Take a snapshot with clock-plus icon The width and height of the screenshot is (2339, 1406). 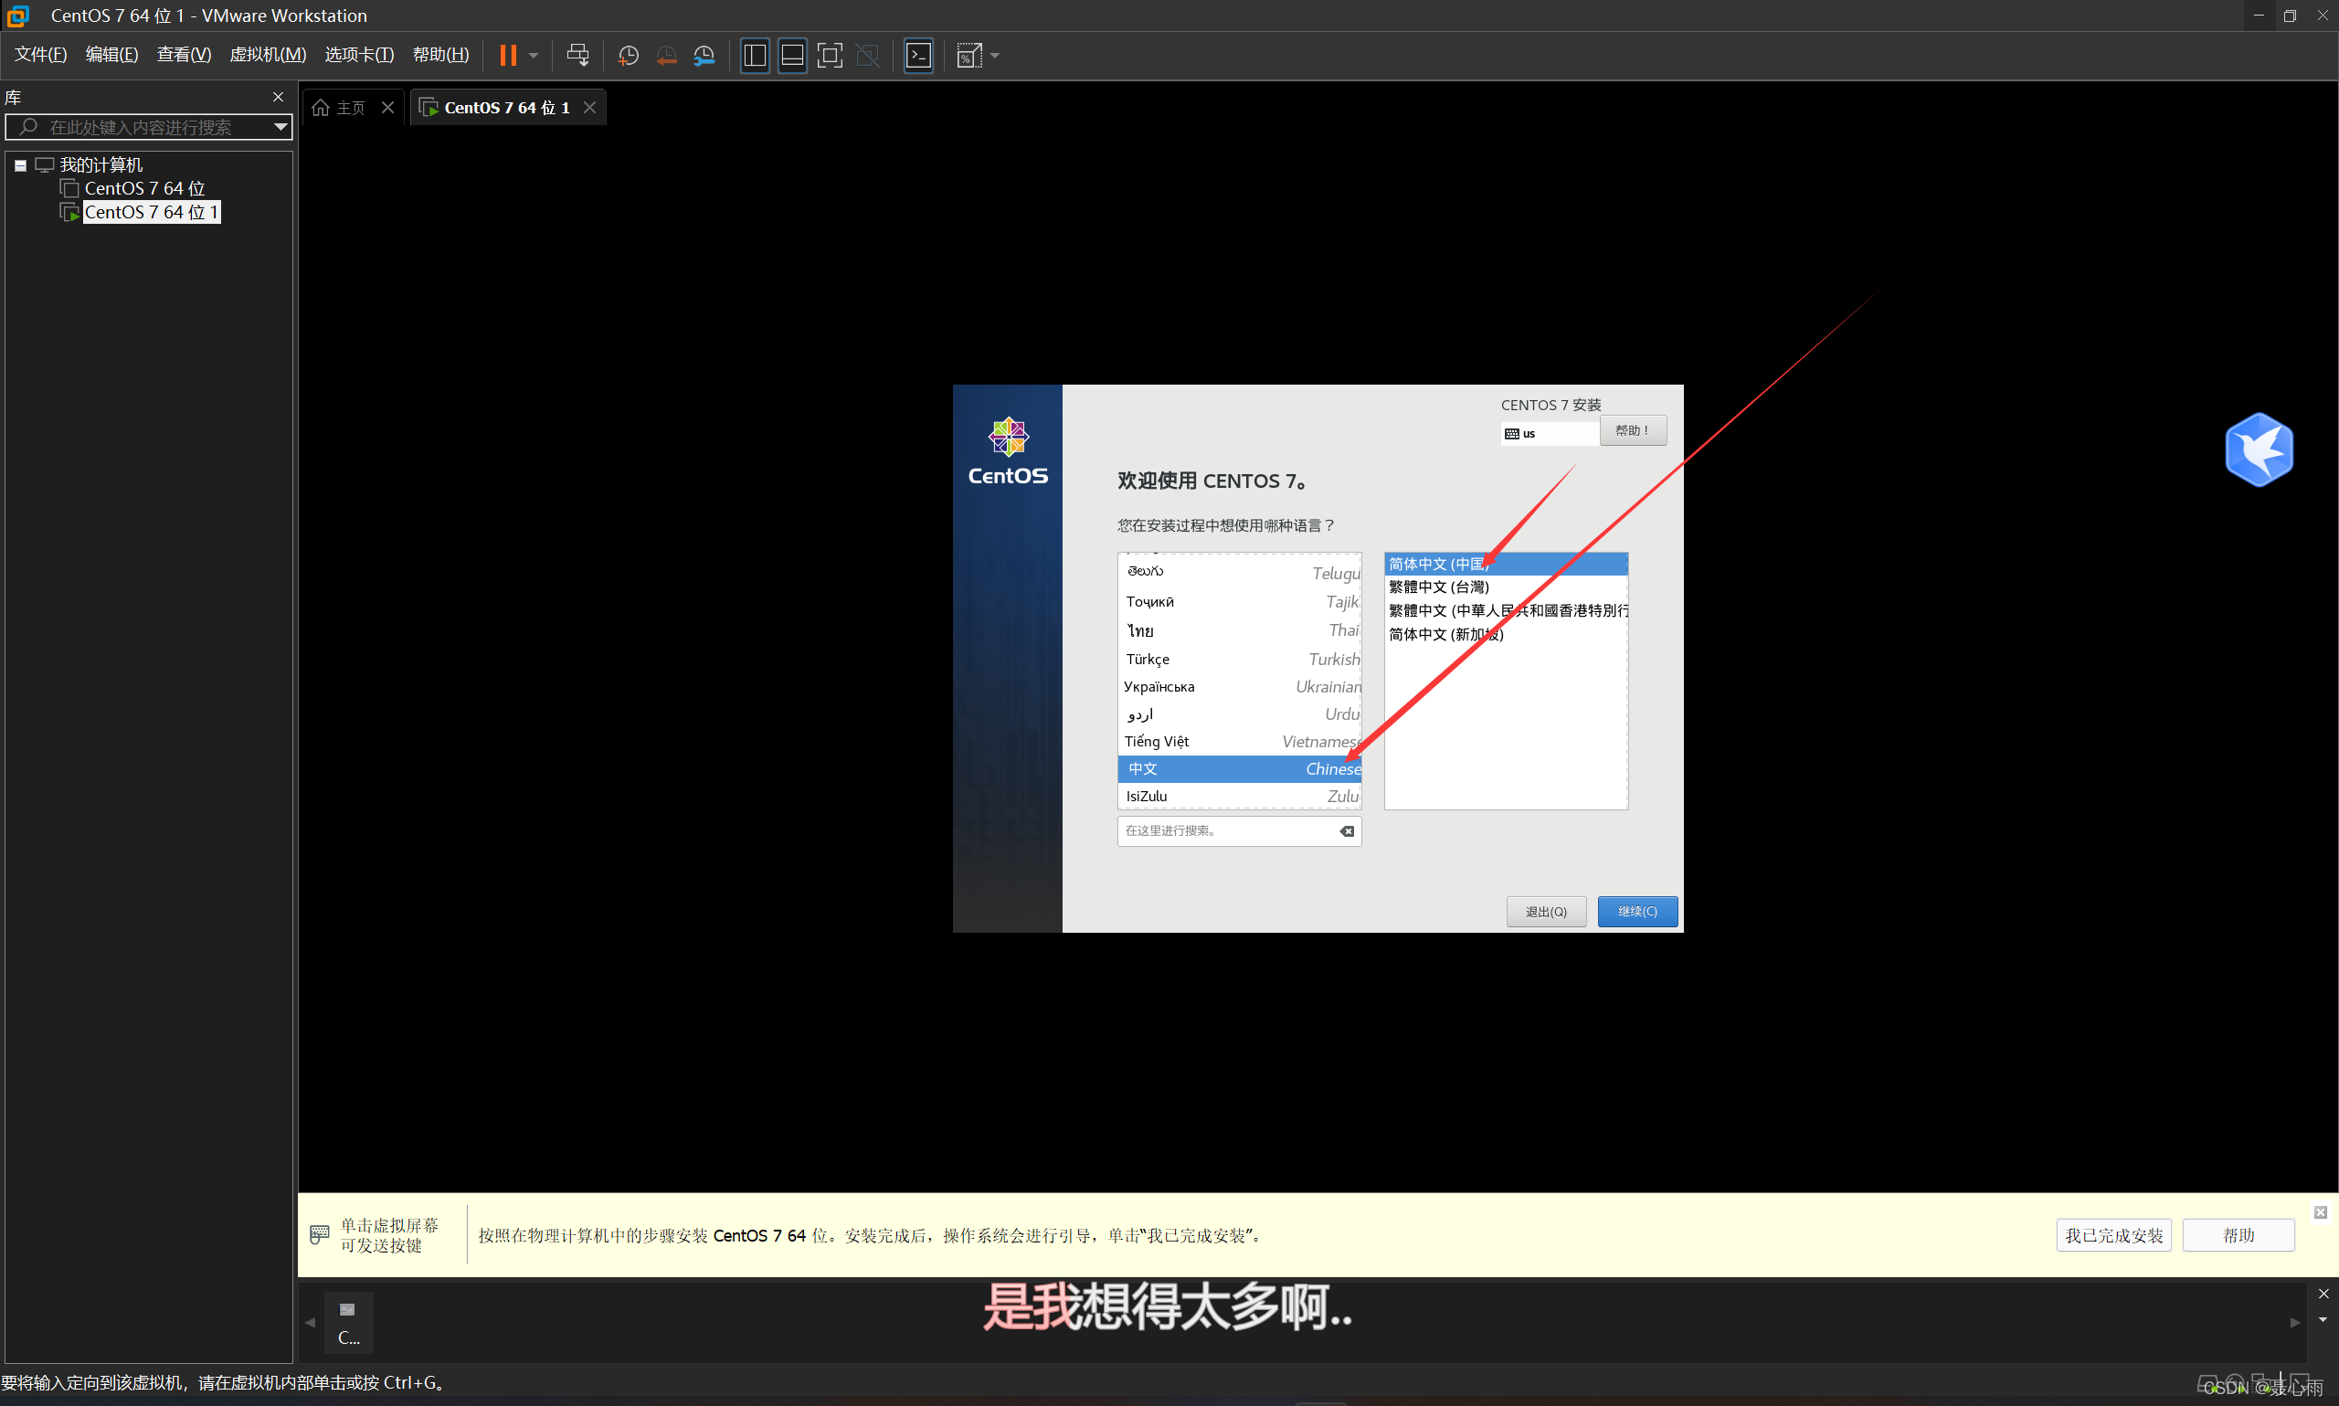point(627,55)
